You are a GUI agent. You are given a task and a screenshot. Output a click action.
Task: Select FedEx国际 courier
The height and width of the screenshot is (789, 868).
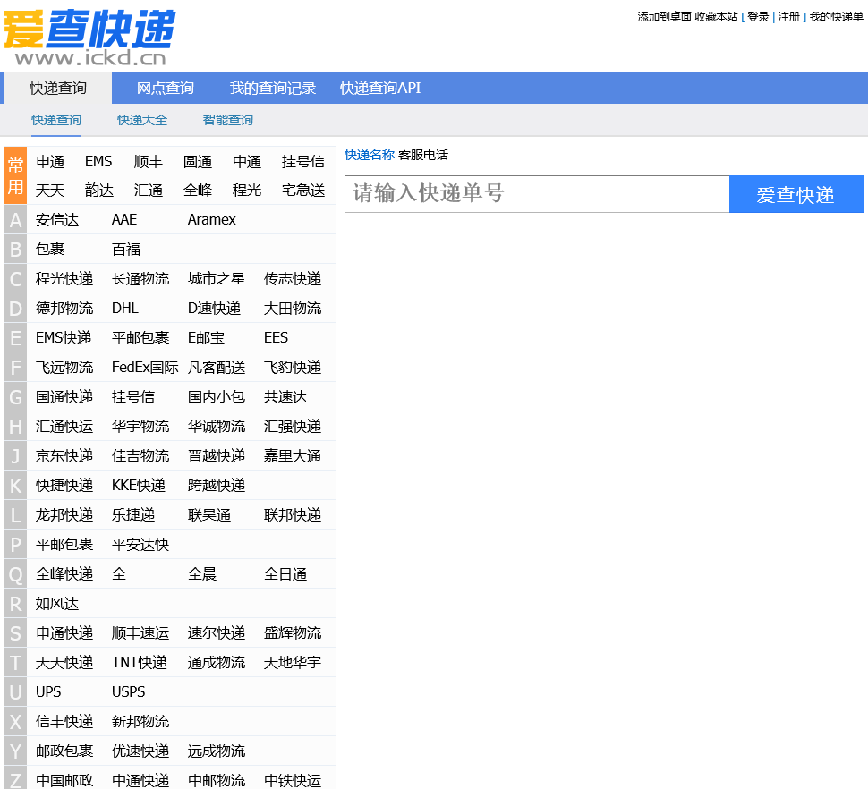tap(145, 368)
